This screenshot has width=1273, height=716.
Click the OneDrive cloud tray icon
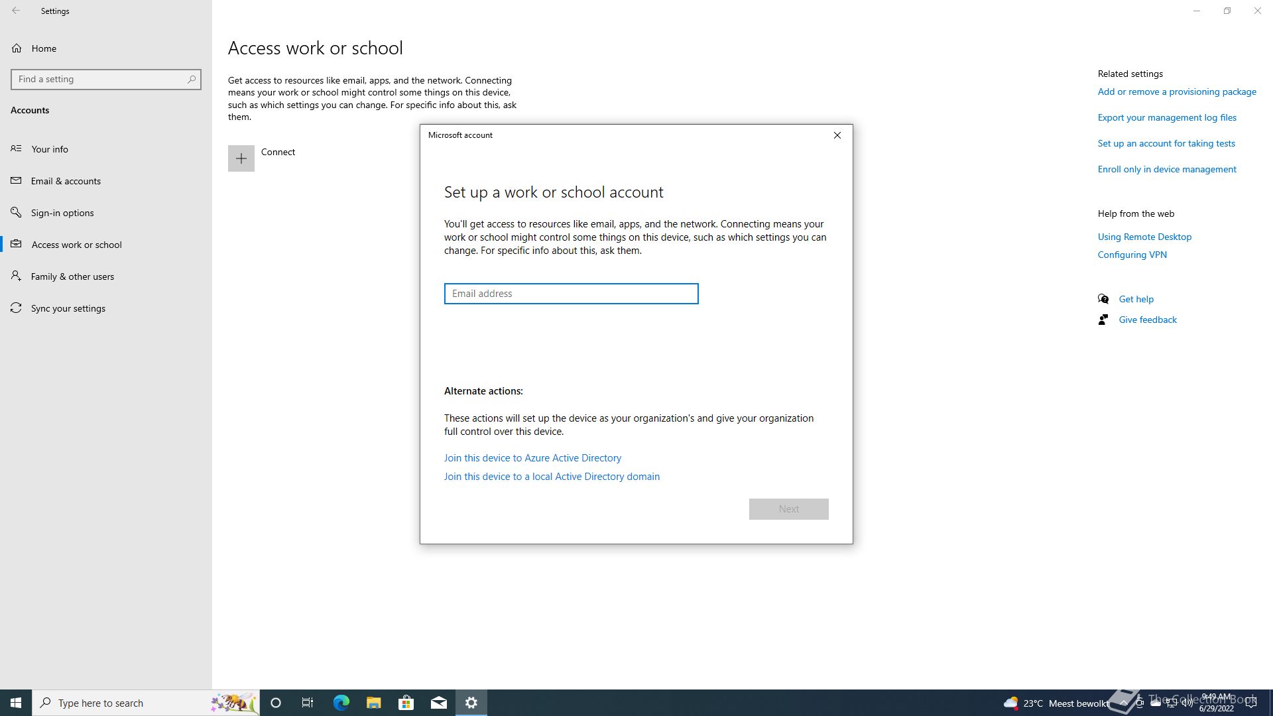click(1155, 703)
